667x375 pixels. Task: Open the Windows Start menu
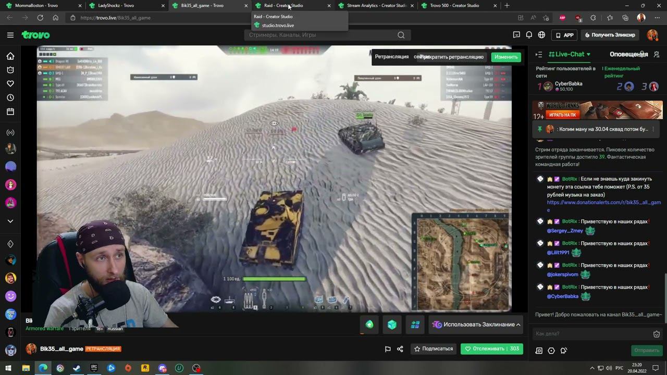8,368
